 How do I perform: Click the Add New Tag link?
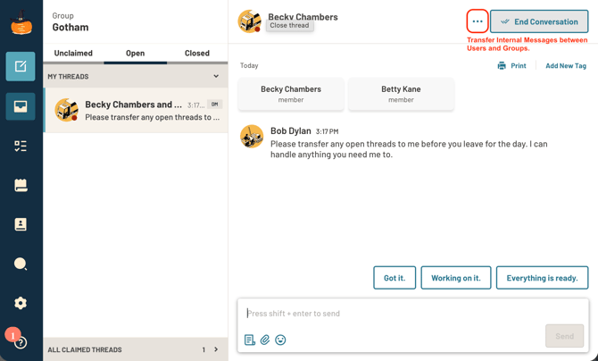[x=566, y=66]
